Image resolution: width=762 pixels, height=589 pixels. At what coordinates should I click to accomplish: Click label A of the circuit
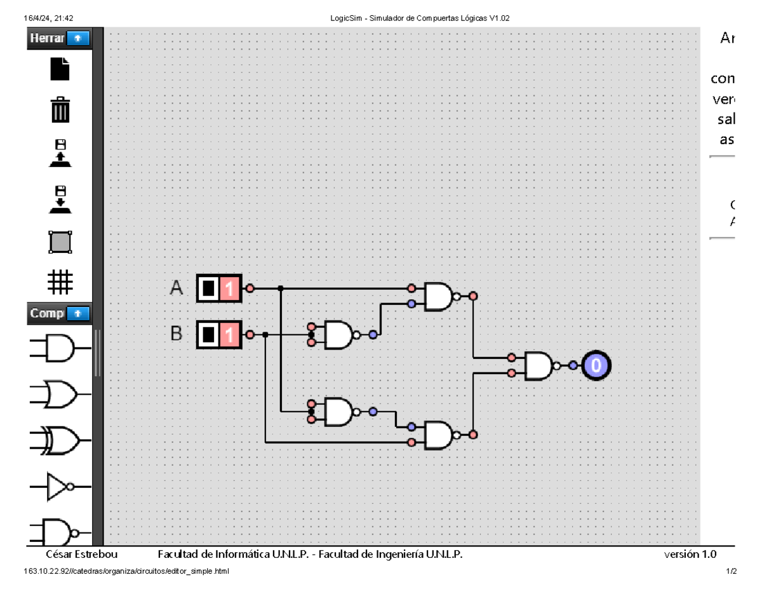[177, 288]
